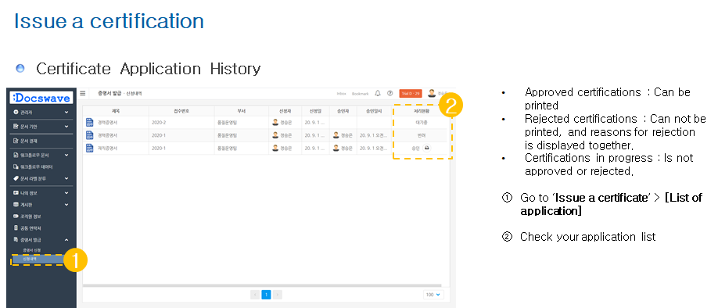Sort by the 제목 column header
This screenshot has height=308, width=718.
pos(116,111)
